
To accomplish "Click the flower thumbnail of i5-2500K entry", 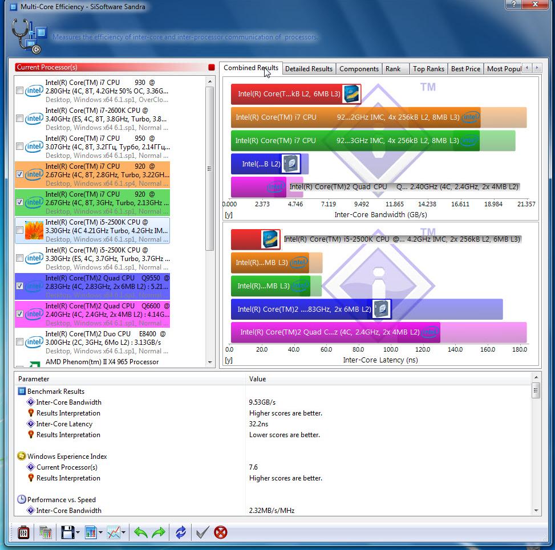I will [34, 230].
